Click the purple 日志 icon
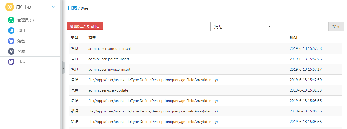This screenshot has width=347, height=129. click(x=11, y=62)
